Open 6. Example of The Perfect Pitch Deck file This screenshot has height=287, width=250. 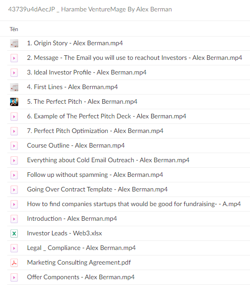click(106, 116)
